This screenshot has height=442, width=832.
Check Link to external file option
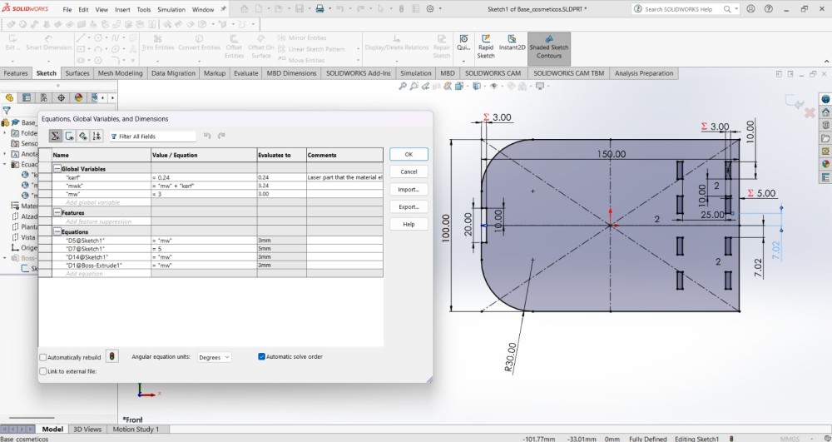pyautogui.click(x=43, y=371)
